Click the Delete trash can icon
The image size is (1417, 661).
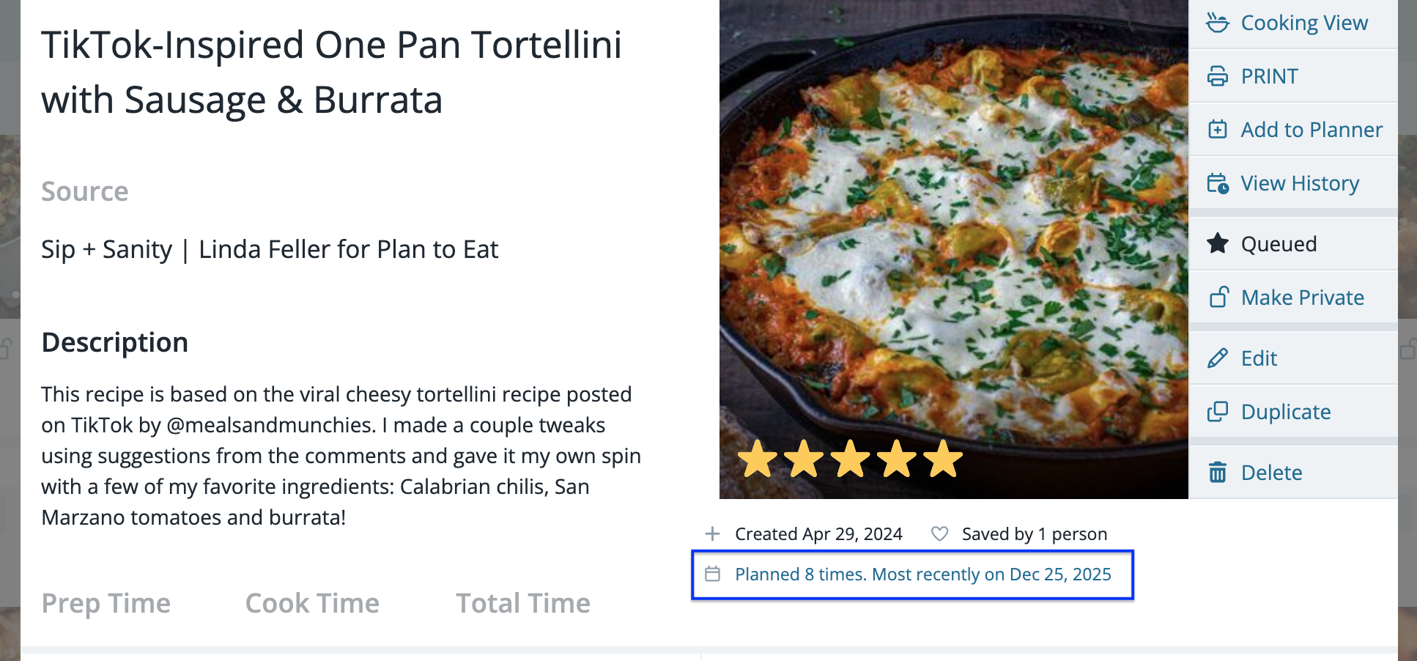pyautogui.click(x=1218, y=473)
